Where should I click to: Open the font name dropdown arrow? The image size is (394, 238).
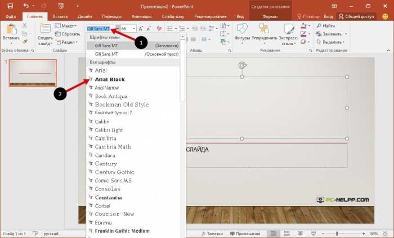point(118,29)
